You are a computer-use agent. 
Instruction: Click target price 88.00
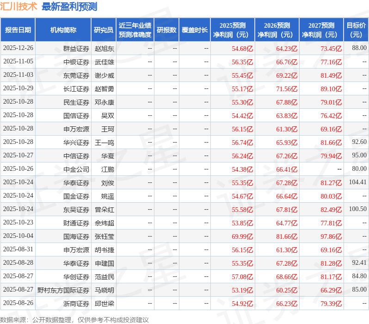(x=359, y=48)
